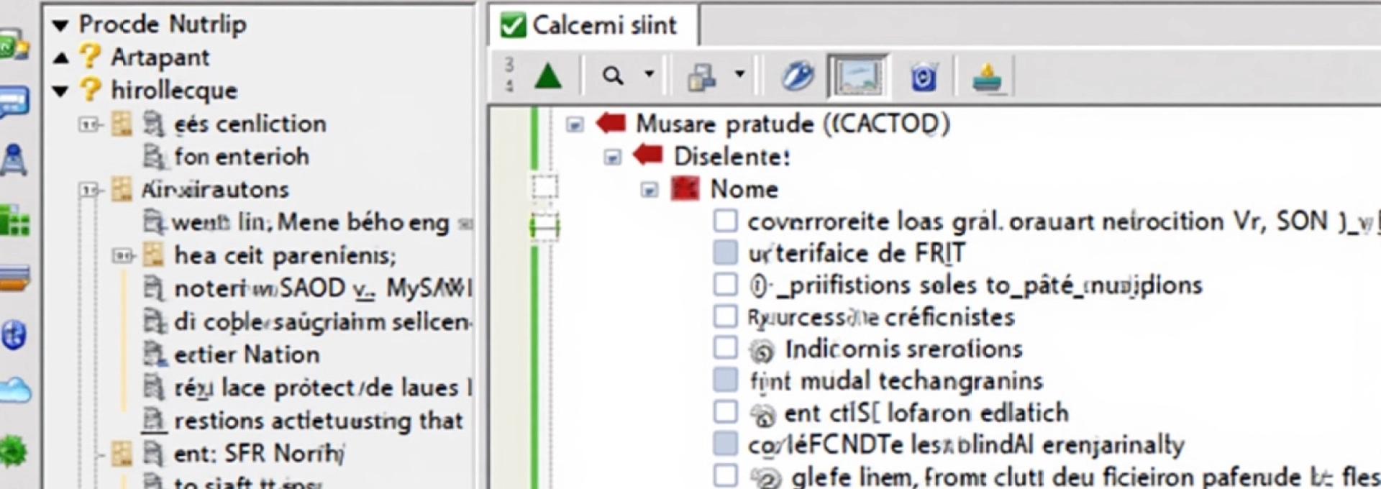
Task: Toggle the checkbox for coléFCNDTe lesablindAl erenjarinalty
Action: point(725,444)
